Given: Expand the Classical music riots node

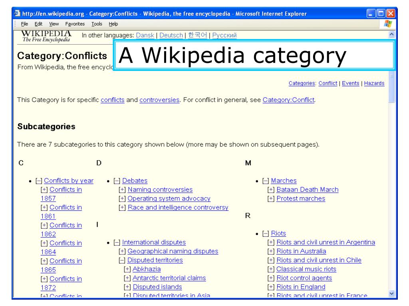Looking at the screenshot, I should coord(271,269).
